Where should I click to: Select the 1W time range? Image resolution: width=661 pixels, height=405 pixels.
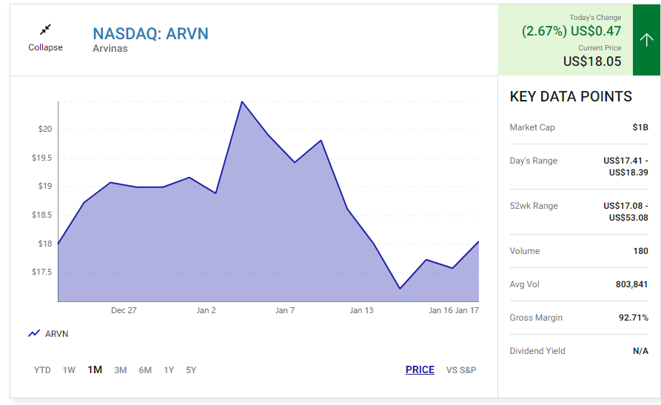pyautogui.click(x=69, y=370)
